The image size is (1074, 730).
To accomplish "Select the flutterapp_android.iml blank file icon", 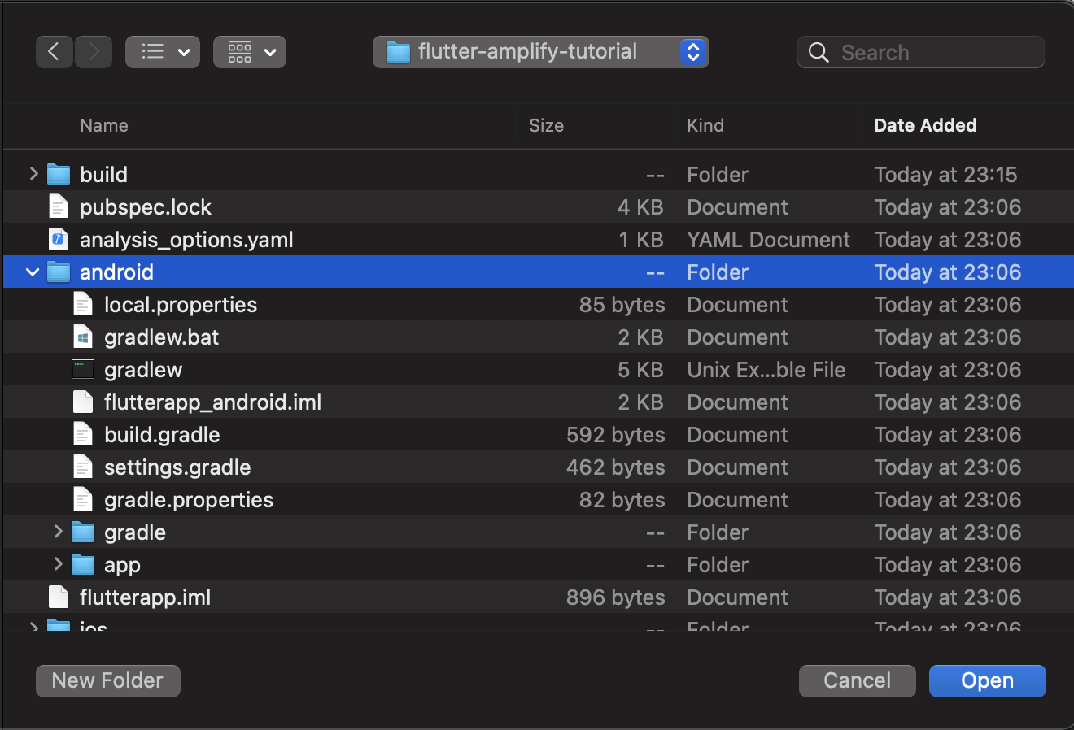I will tap(83, 402).
